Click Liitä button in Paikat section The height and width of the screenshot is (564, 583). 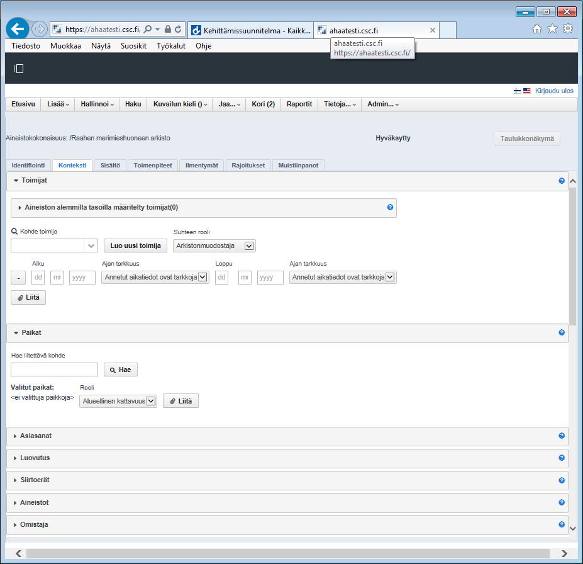click(x=180, y=401)
